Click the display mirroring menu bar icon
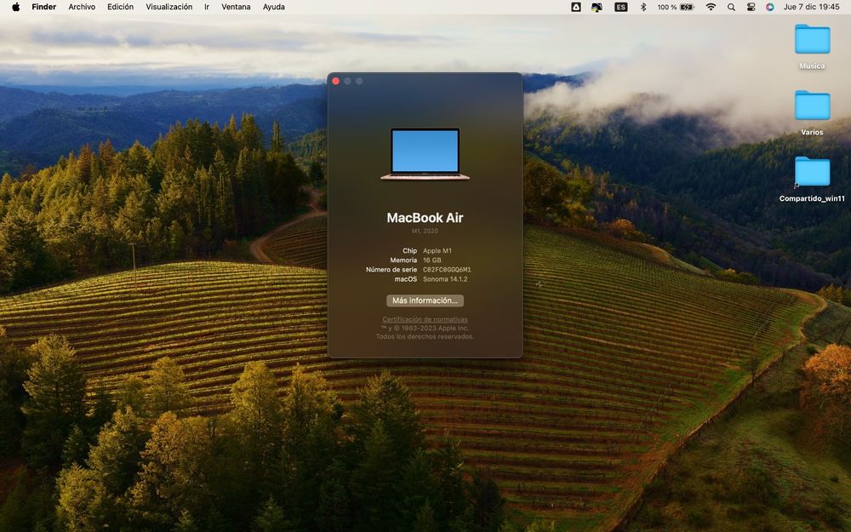This screenshot has width=851, height=532. tap(597, 7)
